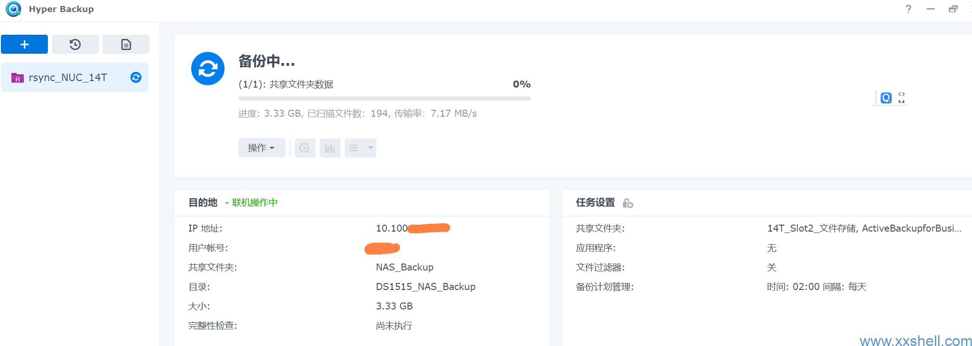Image resolution: width=972 pixels, height=346 pixels.
Task: Click sync status icon on rsync_NUC_14T task
Action: coord(136,77)
